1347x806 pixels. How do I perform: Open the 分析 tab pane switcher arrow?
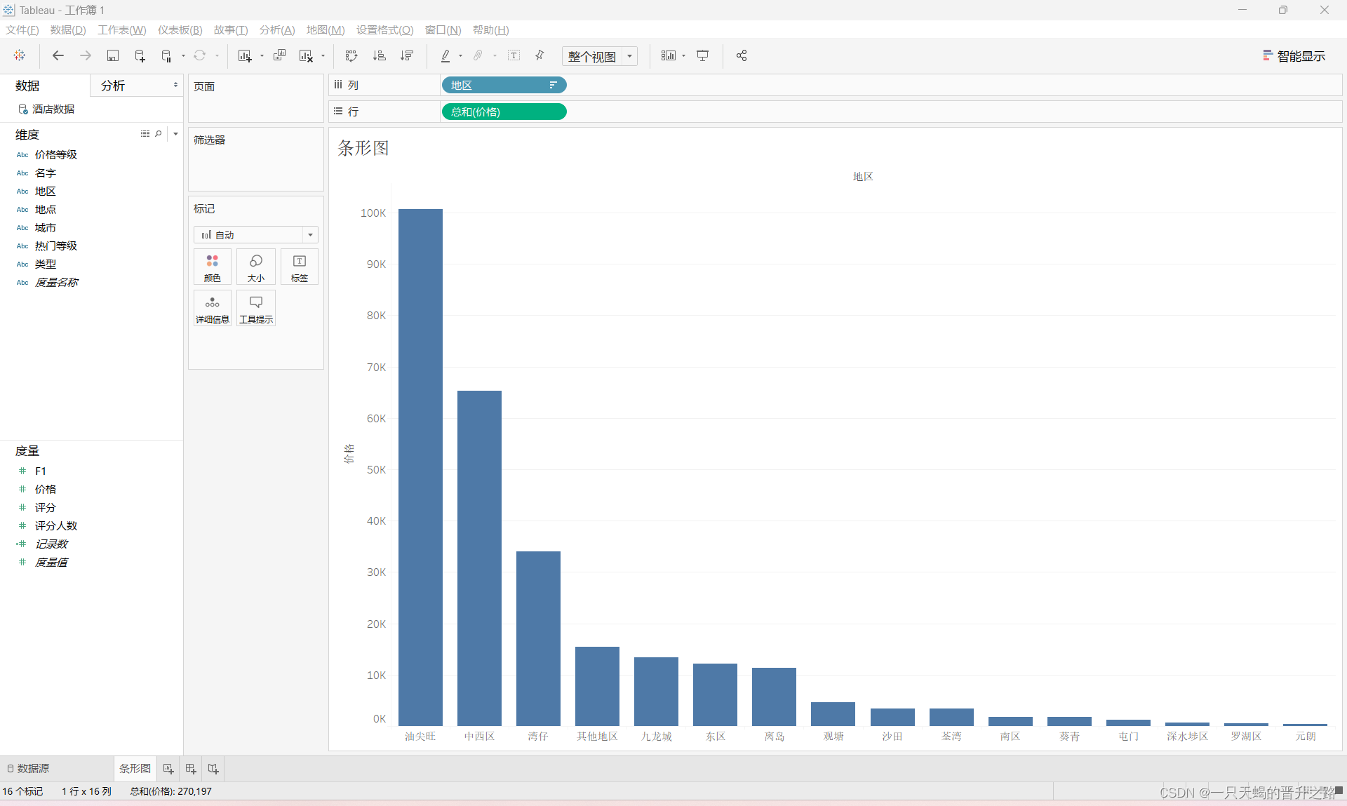pos(175,85)
